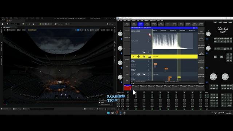Open the Lit view mode dropdown

(x=19, y=30)
